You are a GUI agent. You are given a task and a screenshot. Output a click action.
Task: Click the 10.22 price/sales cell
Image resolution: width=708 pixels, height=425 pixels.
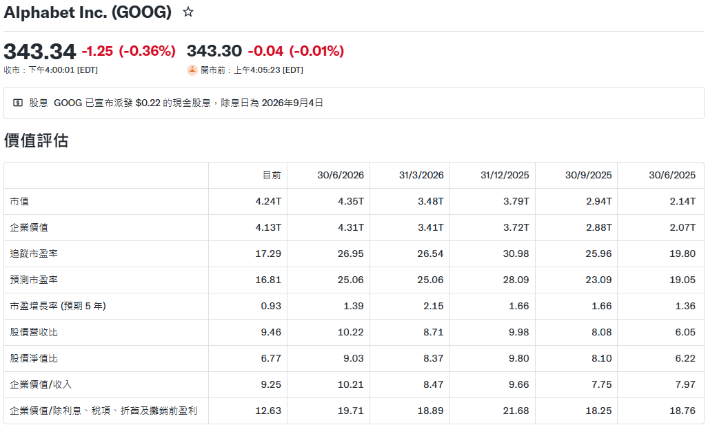pos(351,332)
